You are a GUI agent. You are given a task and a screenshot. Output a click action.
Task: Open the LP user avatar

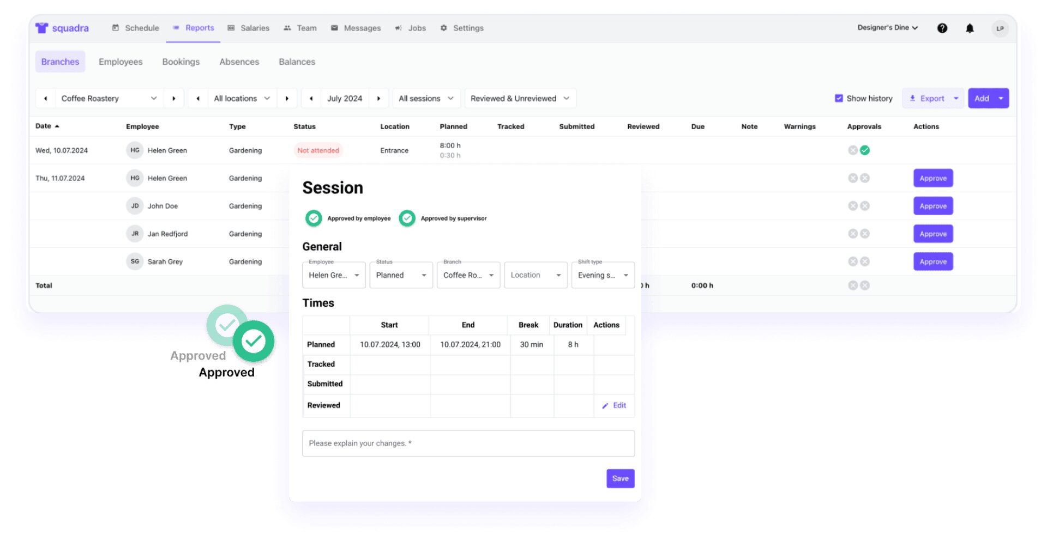pos(1000,28)
